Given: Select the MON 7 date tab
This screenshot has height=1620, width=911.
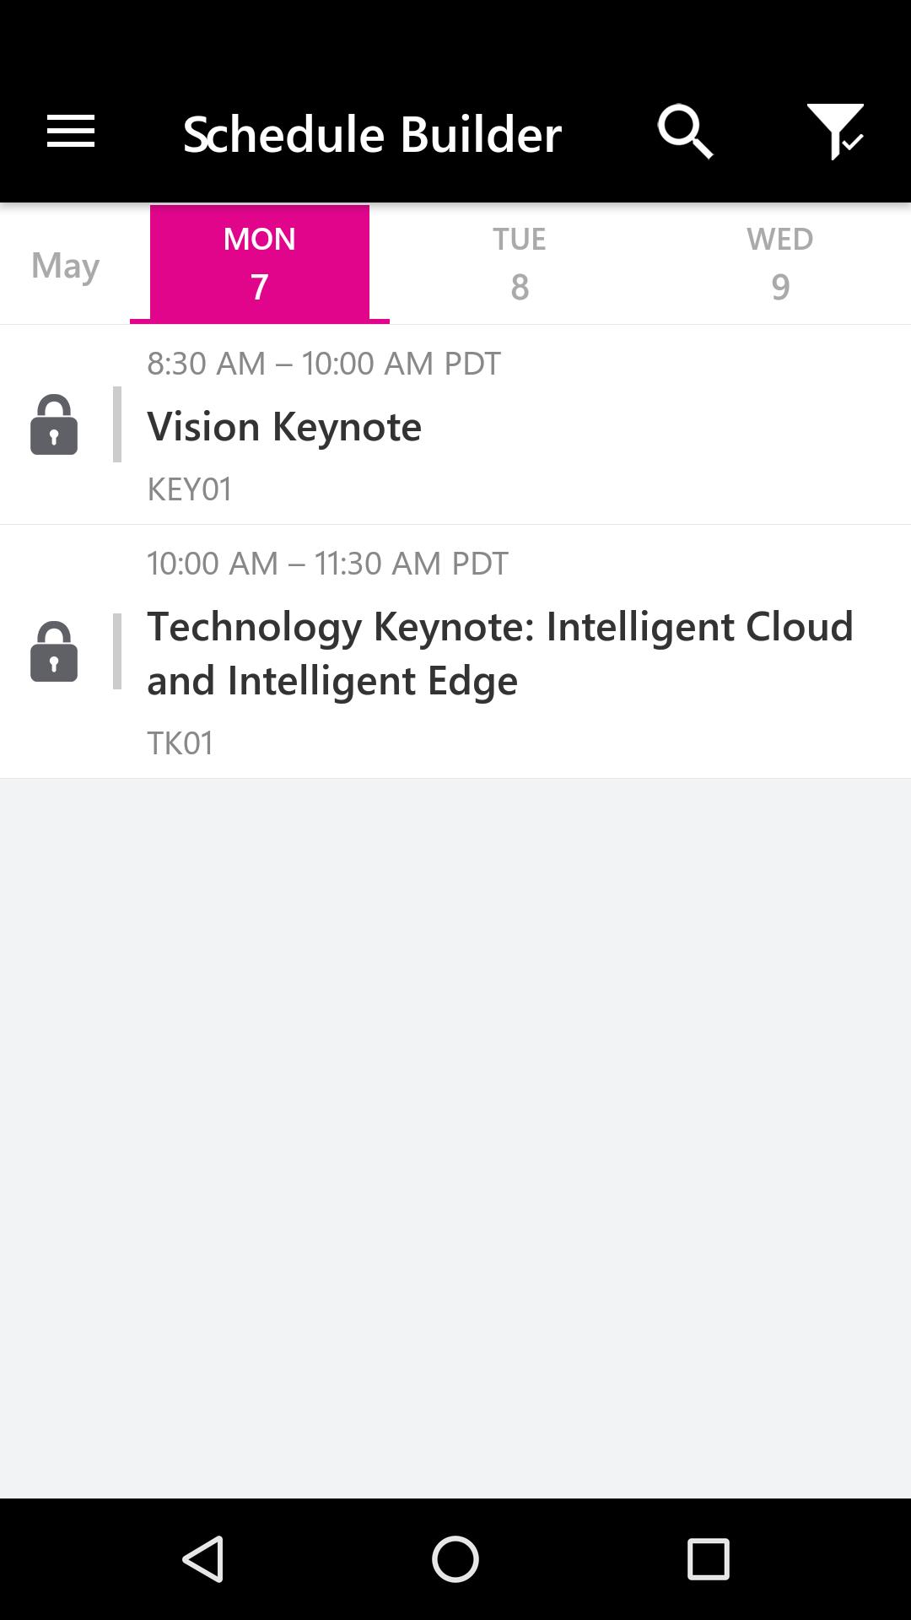Looking at the screenshot, I should coord(260,263).
